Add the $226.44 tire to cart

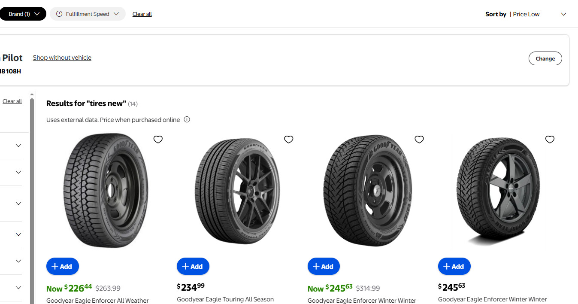[x=63, y=266]
